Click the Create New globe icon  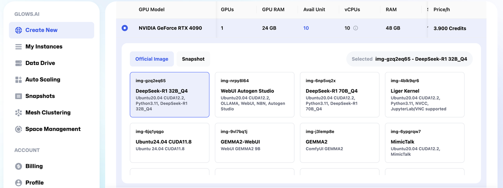(18, 30)
